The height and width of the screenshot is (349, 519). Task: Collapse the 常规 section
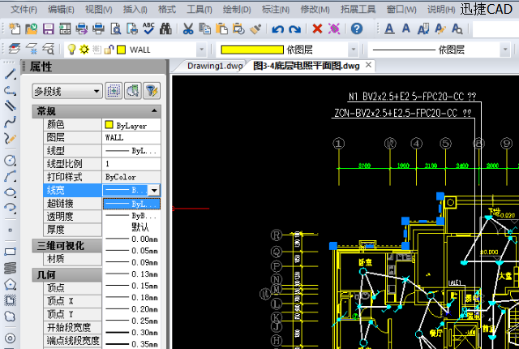coord(154,111)
